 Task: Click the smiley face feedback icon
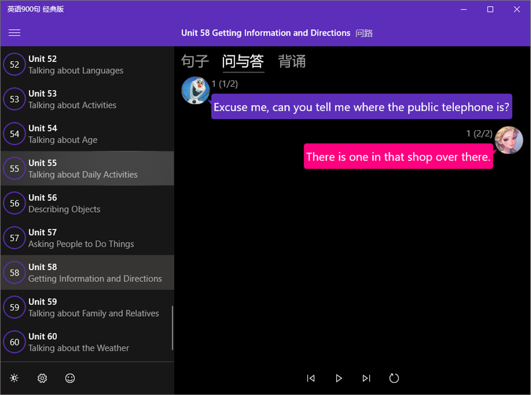click(x=70, y=378)
